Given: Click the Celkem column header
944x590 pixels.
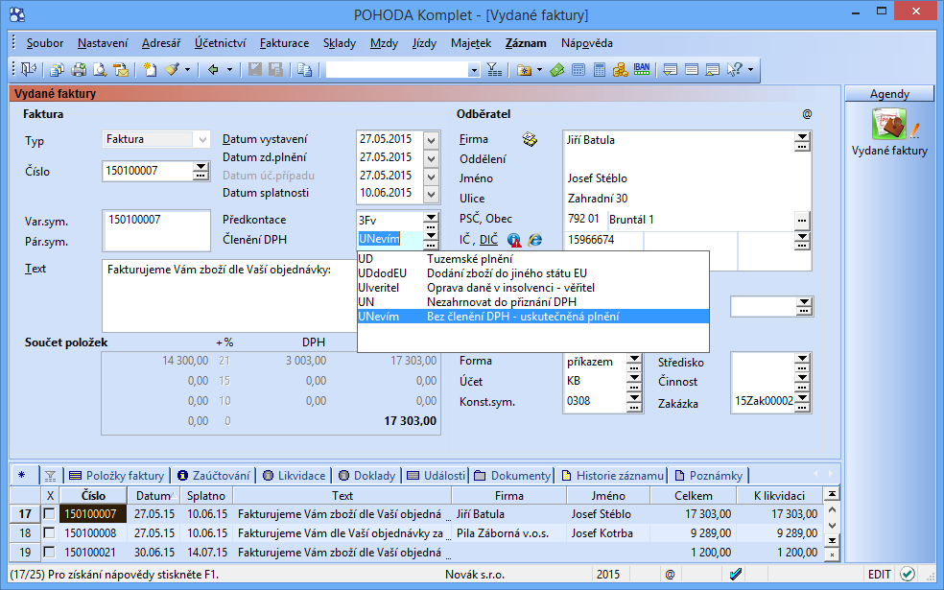Looking at the screenshot, I should (693, 495).
